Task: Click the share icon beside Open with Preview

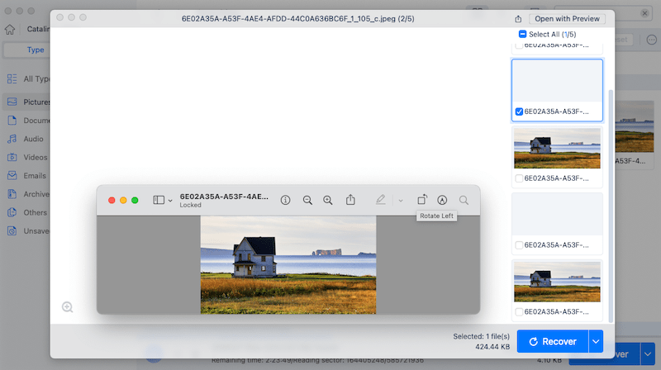Action: point(518,19)
